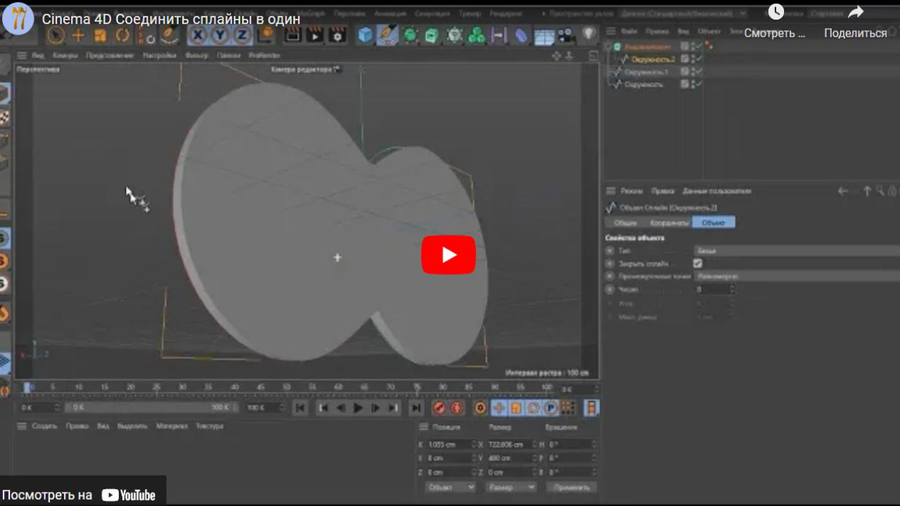Toggle the X axis lock

click(x=198, y=35)
